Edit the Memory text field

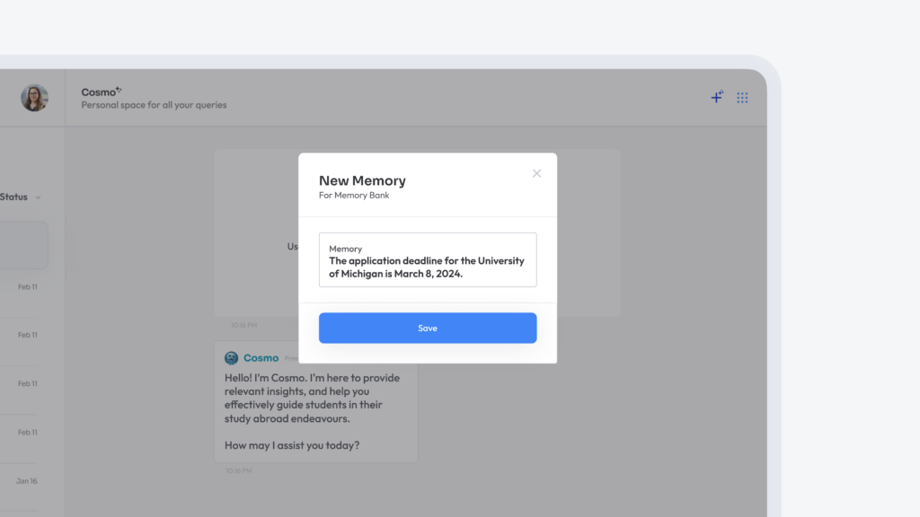click(427, 259)
